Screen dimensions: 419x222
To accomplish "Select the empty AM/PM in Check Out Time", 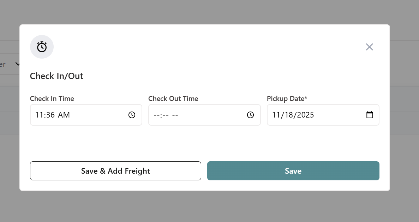I will [x=175, y=115].
